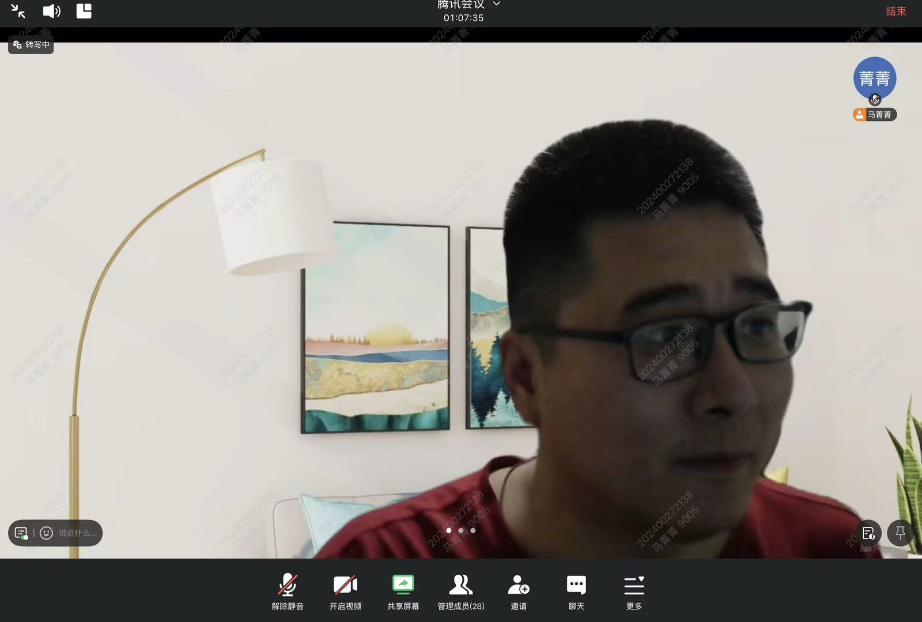
Task: Type in the 说点什么 chat input
Action: [78, 533]
